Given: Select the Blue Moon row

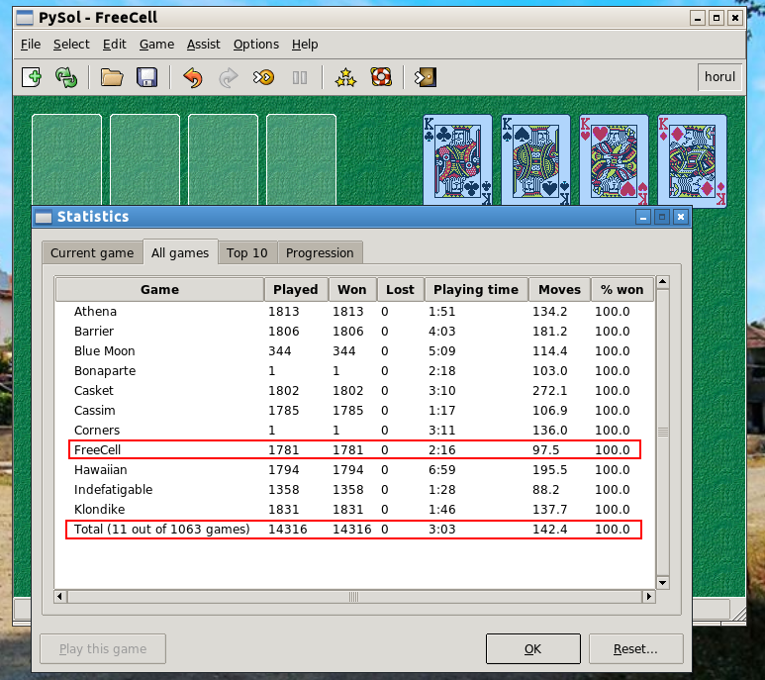Looking at the screenshot, I should pos(354,351).
